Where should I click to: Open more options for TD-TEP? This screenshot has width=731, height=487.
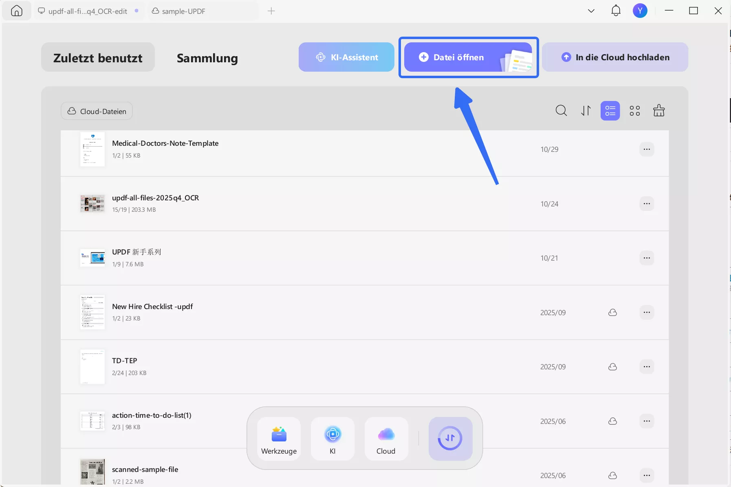click(x=647, y=367)
